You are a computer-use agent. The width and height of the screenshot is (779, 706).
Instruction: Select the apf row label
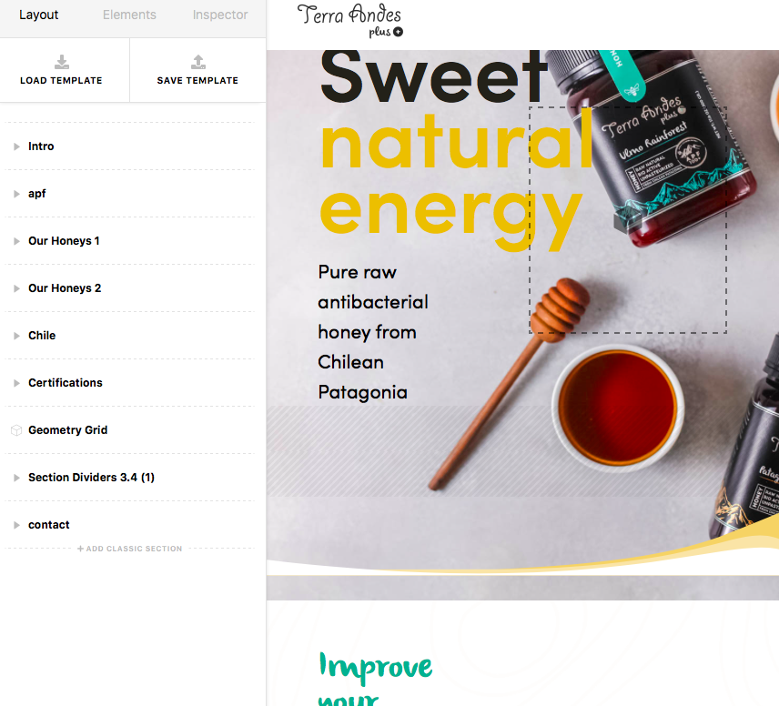coord(36,194)
